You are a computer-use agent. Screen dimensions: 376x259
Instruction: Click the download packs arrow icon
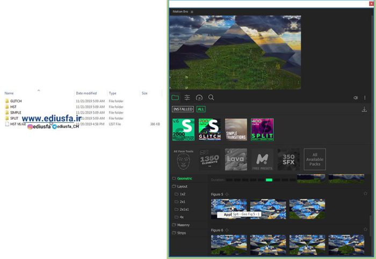pyautogui.click(x=364, y=109)
